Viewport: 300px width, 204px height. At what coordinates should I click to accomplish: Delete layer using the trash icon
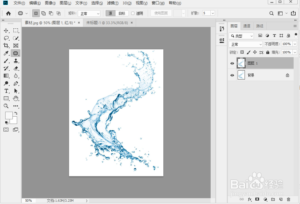pyautogui.click(x=288, y=199)
